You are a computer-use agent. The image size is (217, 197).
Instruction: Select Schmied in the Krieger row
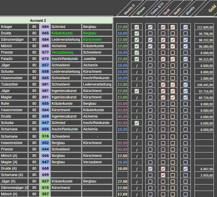(x=66, y=27)
